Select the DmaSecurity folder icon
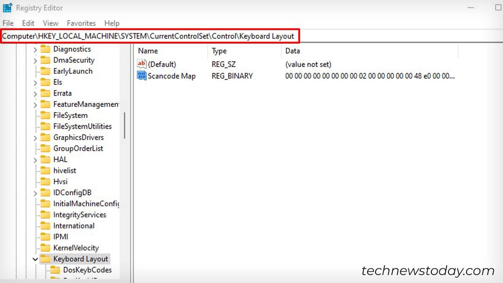503x283 pixels. 45,60
